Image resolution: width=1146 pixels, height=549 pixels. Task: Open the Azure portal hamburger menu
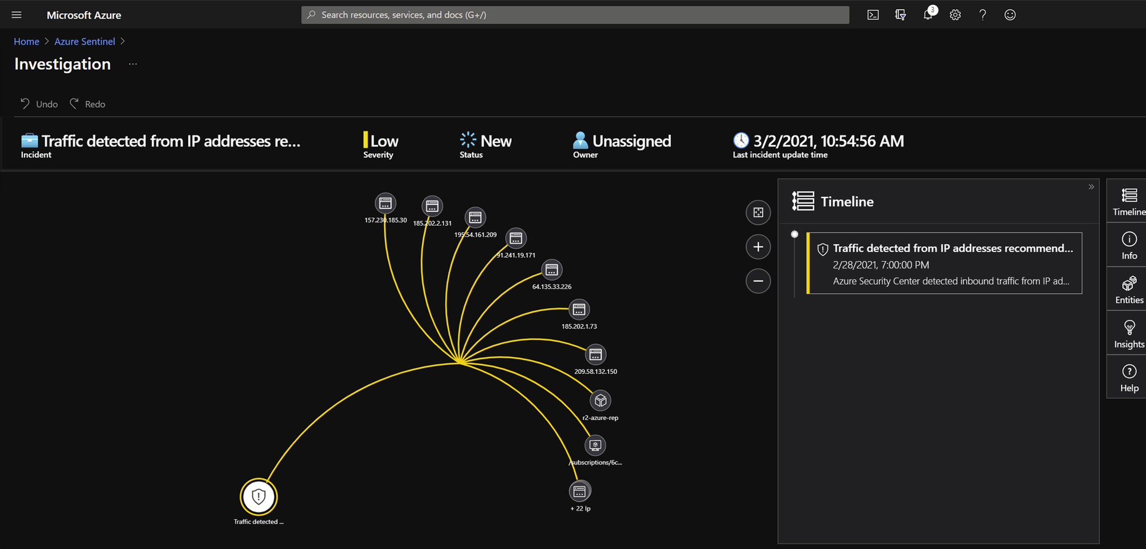point(17,15)
